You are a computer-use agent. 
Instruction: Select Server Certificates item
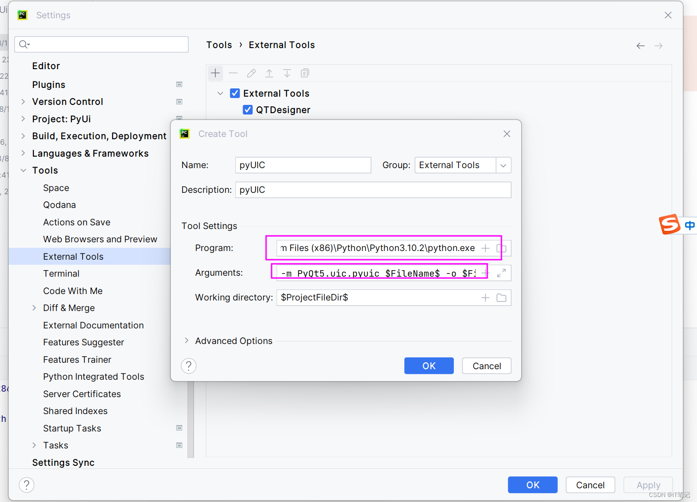[x=82, y=394]
